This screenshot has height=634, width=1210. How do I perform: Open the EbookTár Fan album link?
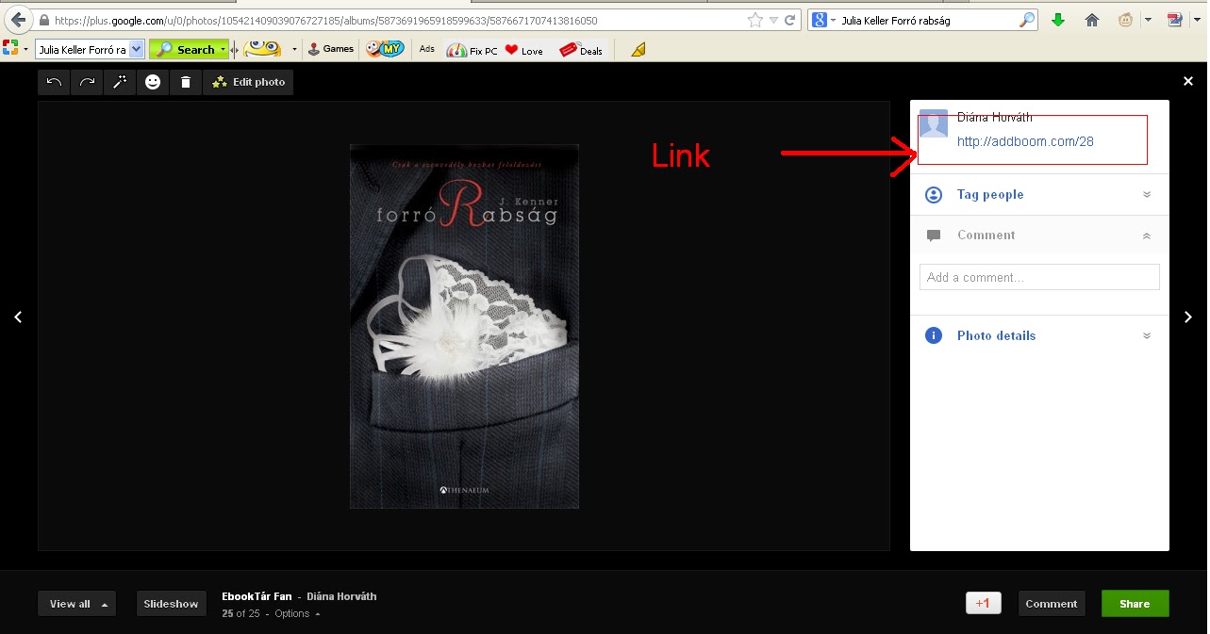click(257, 596)
